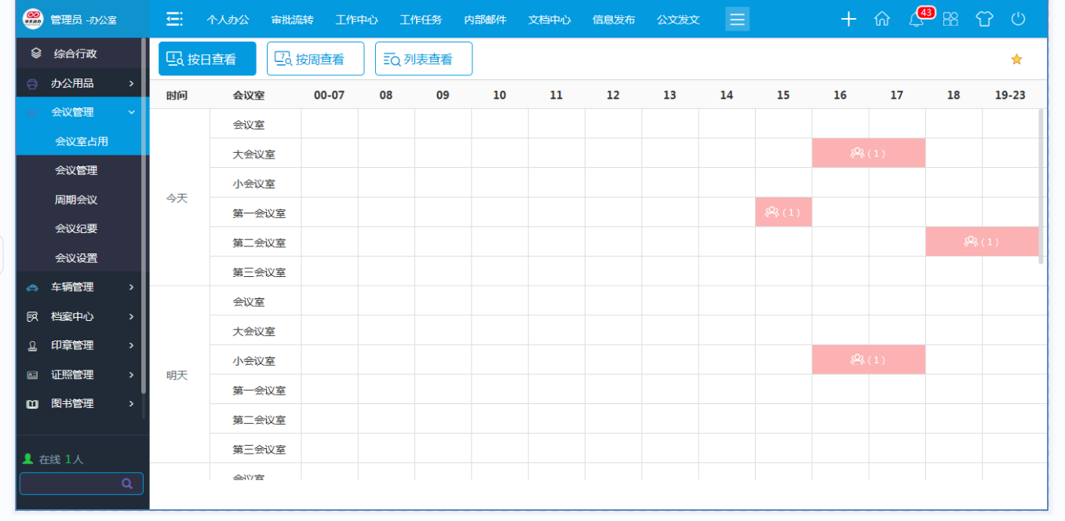Image resolution: width=1065 pixels, height=521 pixels.
Task: Switch to 按周查看 view
Action: click(315, 58)
